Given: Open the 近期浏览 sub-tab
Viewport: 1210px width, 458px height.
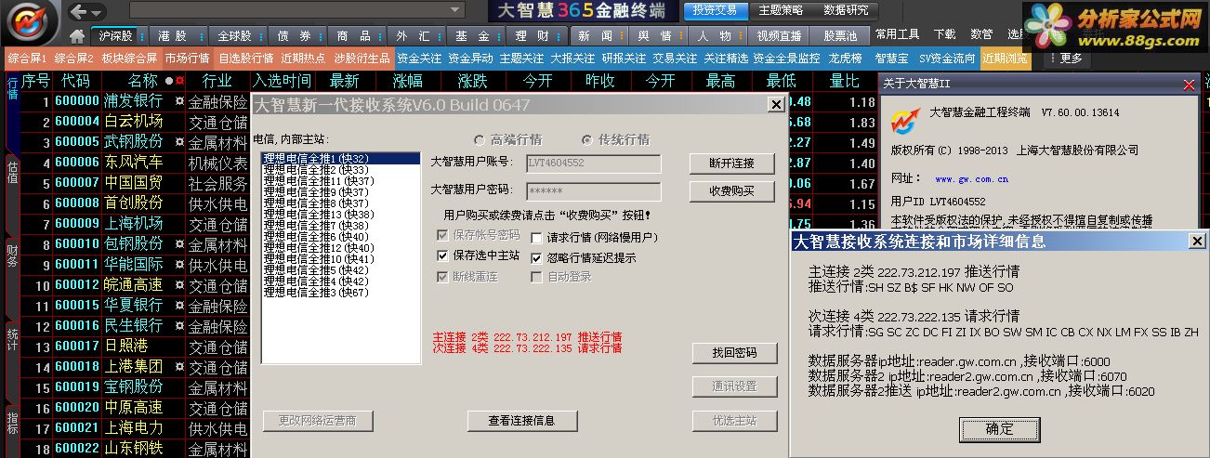Looking at the screenshot, I should 1005,58.
